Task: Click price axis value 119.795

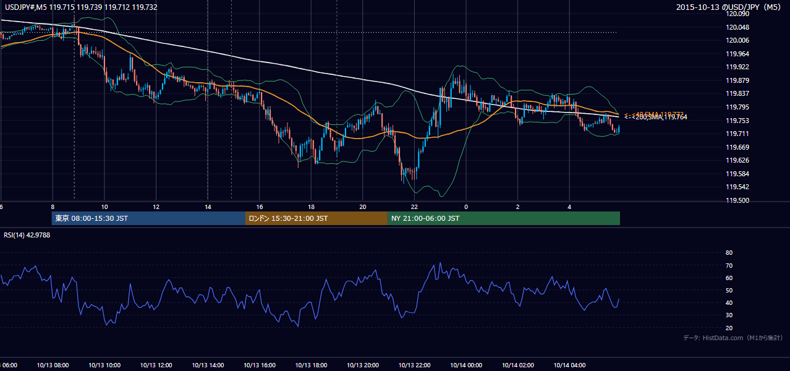Action: tap(738, 107)
